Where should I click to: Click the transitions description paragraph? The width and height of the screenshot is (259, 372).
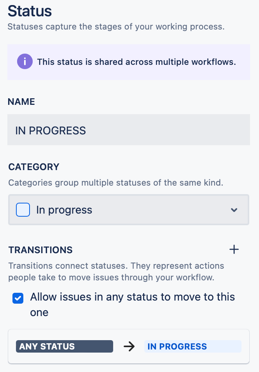[116, 271]
